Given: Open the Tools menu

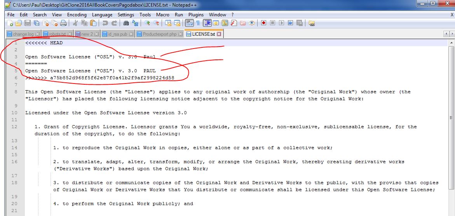Looking at the screenshot, I should tap(145, 15).
